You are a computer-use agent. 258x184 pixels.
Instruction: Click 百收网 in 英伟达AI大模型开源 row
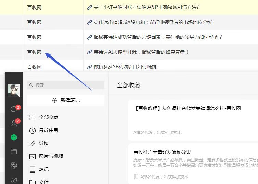pos(34,52)
